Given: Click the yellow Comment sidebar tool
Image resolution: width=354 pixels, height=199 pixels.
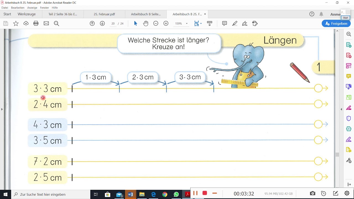Looking at the screenshot, I should pyautogui.click(x=348, y=76).
